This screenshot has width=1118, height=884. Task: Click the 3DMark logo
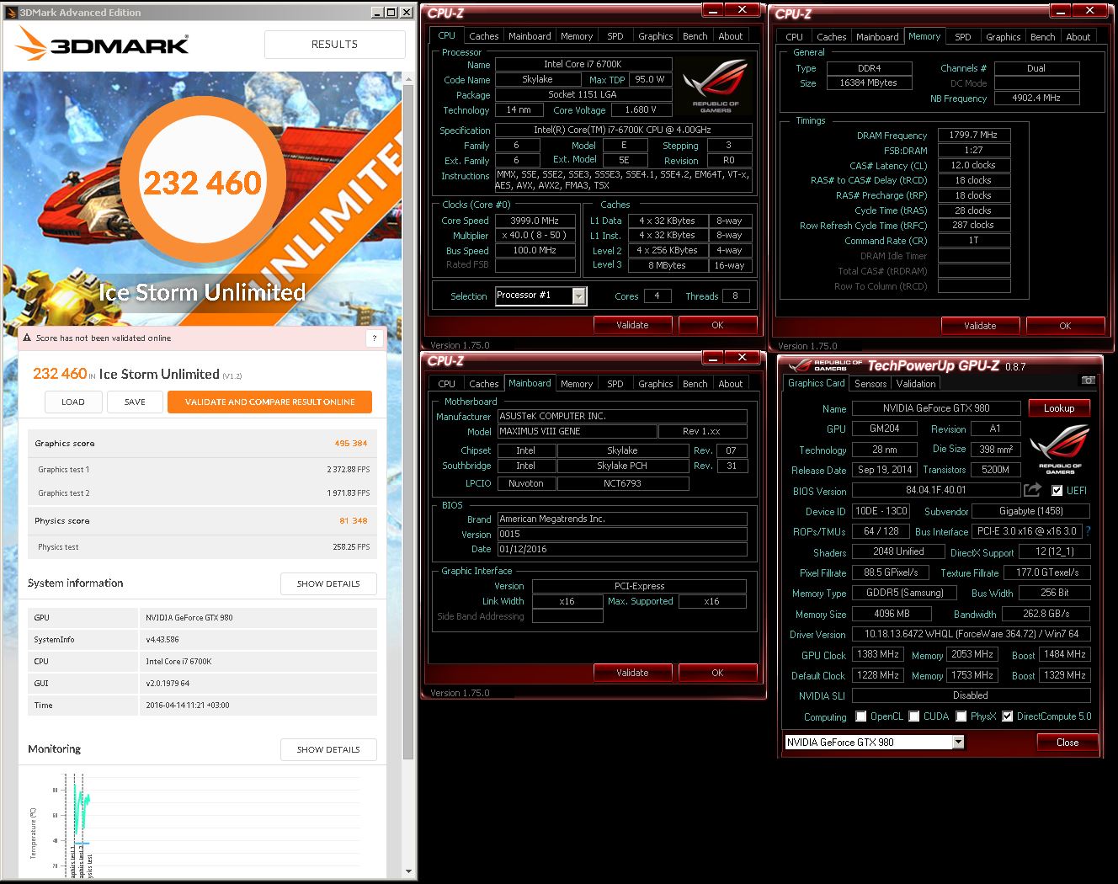104,44
